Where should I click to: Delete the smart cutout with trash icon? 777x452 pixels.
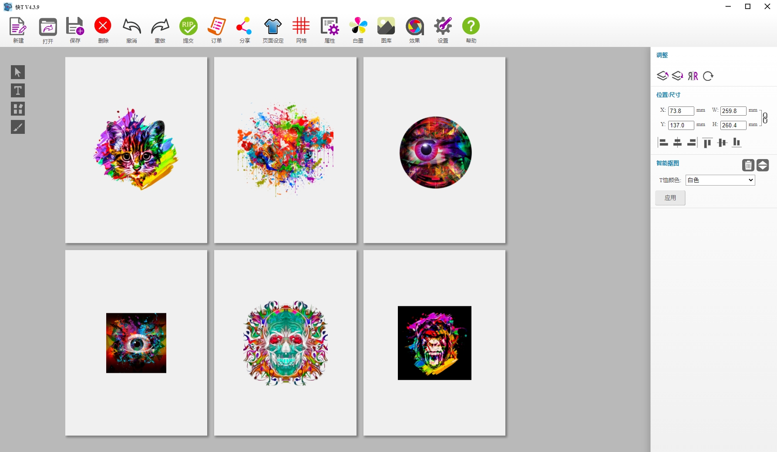tap(748, 165)
